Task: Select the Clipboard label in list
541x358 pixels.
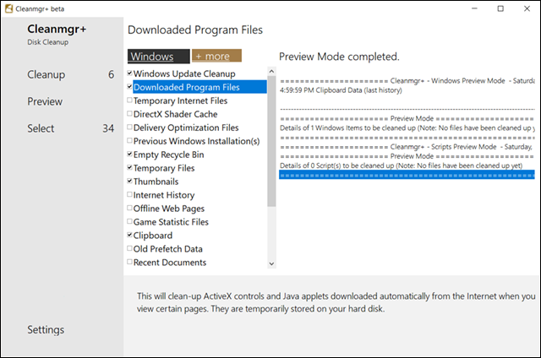Action: (153, 236)
